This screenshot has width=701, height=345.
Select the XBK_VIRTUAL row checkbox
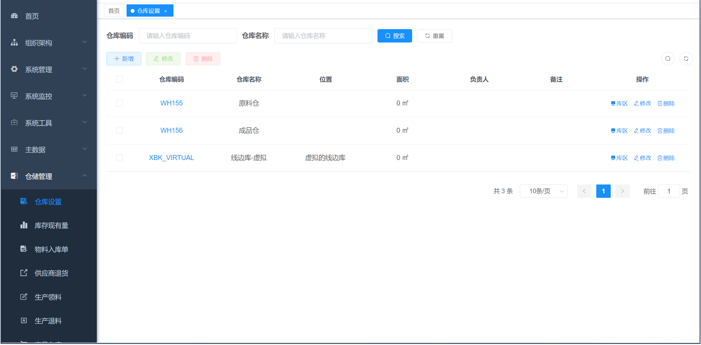(119, 158)
